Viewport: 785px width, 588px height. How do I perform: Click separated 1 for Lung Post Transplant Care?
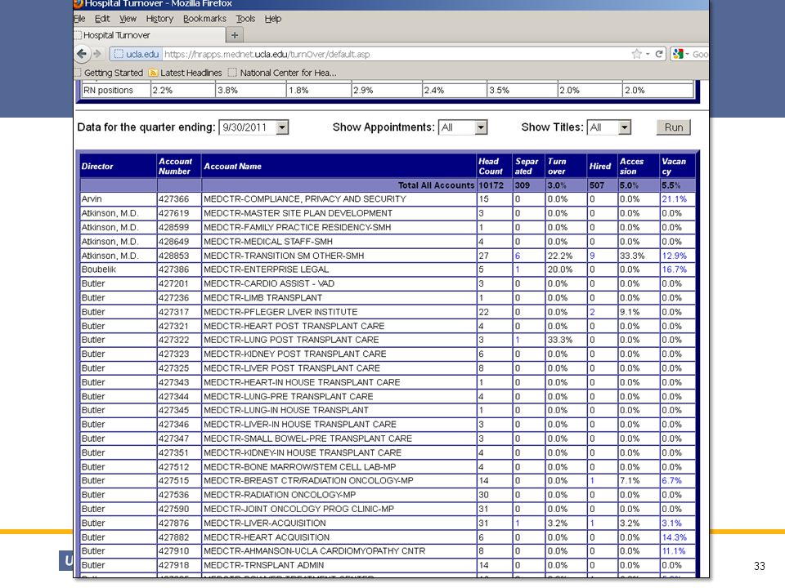tap(518, 340)
